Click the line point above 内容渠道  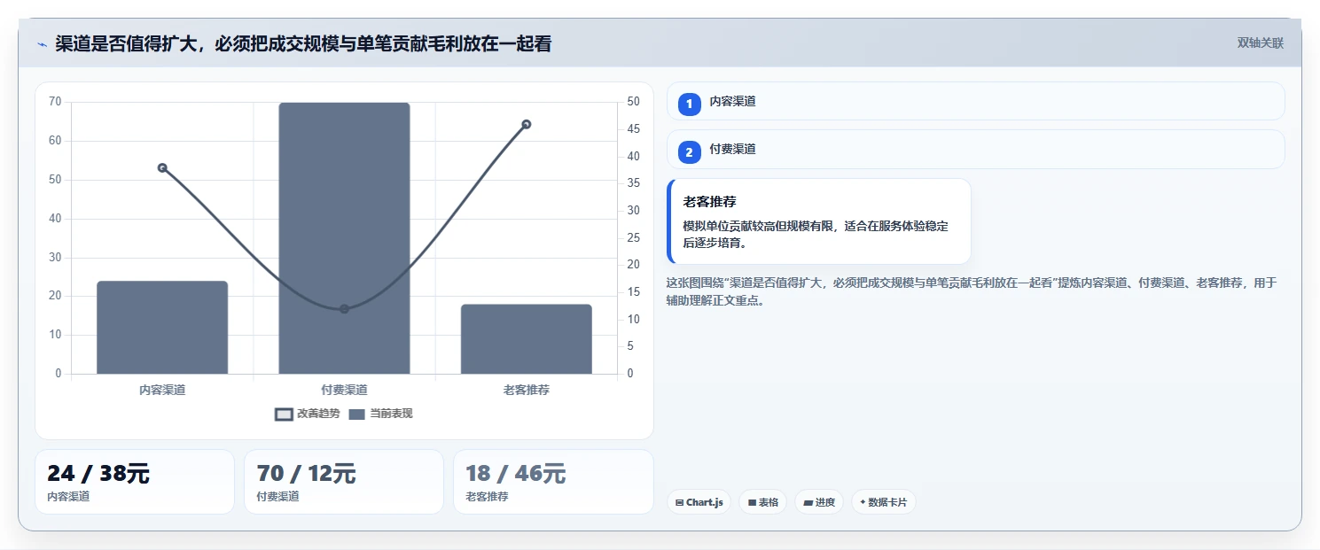coord(162,167)
